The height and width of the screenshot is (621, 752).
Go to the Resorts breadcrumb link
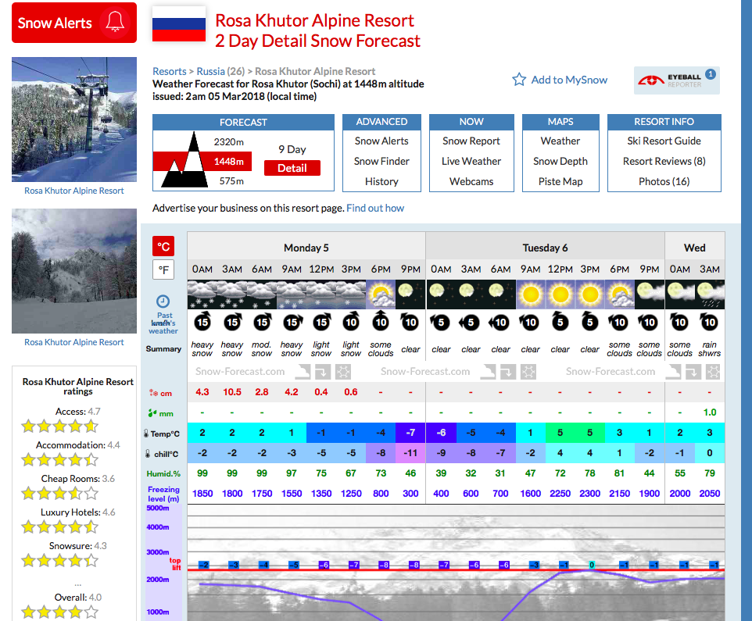click(170, 71)
